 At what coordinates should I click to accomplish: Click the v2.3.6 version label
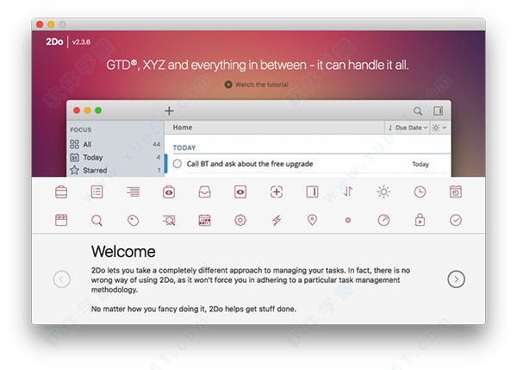point(81,42)
